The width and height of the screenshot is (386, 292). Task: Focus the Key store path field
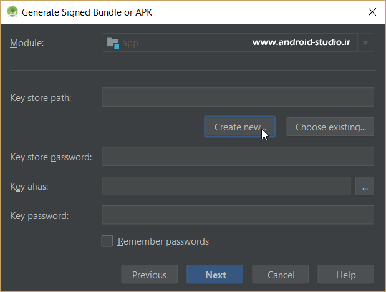coord(237,97)
